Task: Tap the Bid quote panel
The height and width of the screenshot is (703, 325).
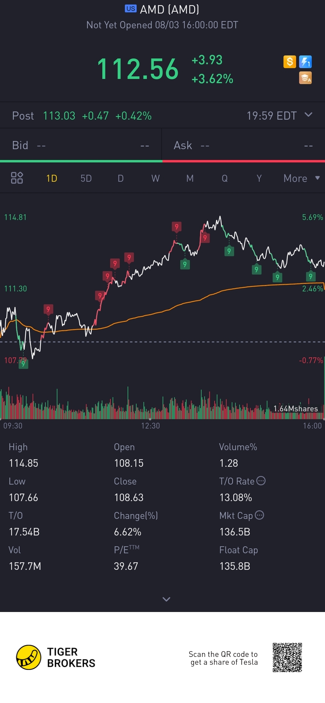Action: pyautogui.click(x=81, y=145)
